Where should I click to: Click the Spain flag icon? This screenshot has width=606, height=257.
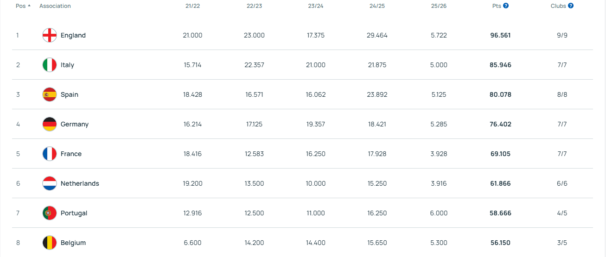(x=50, y=94)
